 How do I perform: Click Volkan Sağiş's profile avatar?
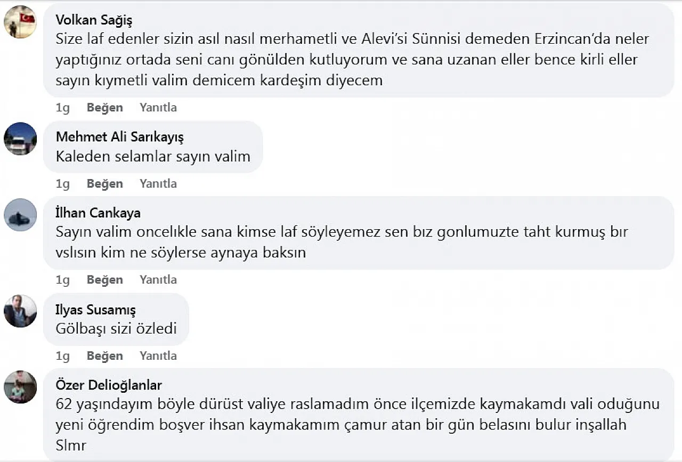20,22
